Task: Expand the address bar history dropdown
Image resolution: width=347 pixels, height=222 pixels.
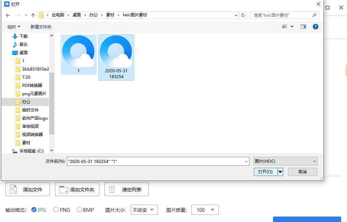Action: pos(236,15)
